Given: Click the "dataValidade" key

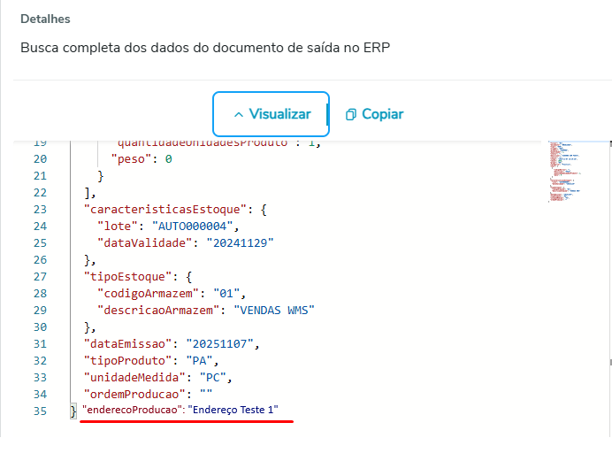Looking at the screenshot, I should coord(145,242).
